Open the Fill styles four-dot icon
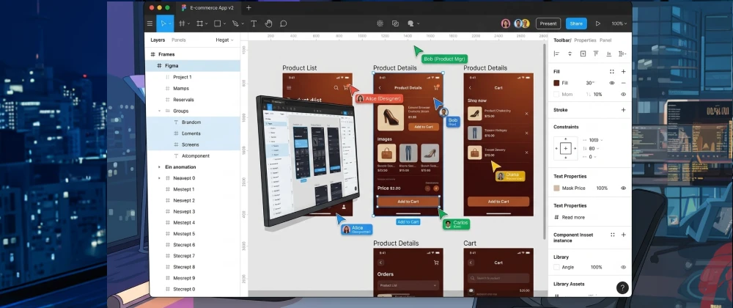733x308 pixels. click(612, 72)
